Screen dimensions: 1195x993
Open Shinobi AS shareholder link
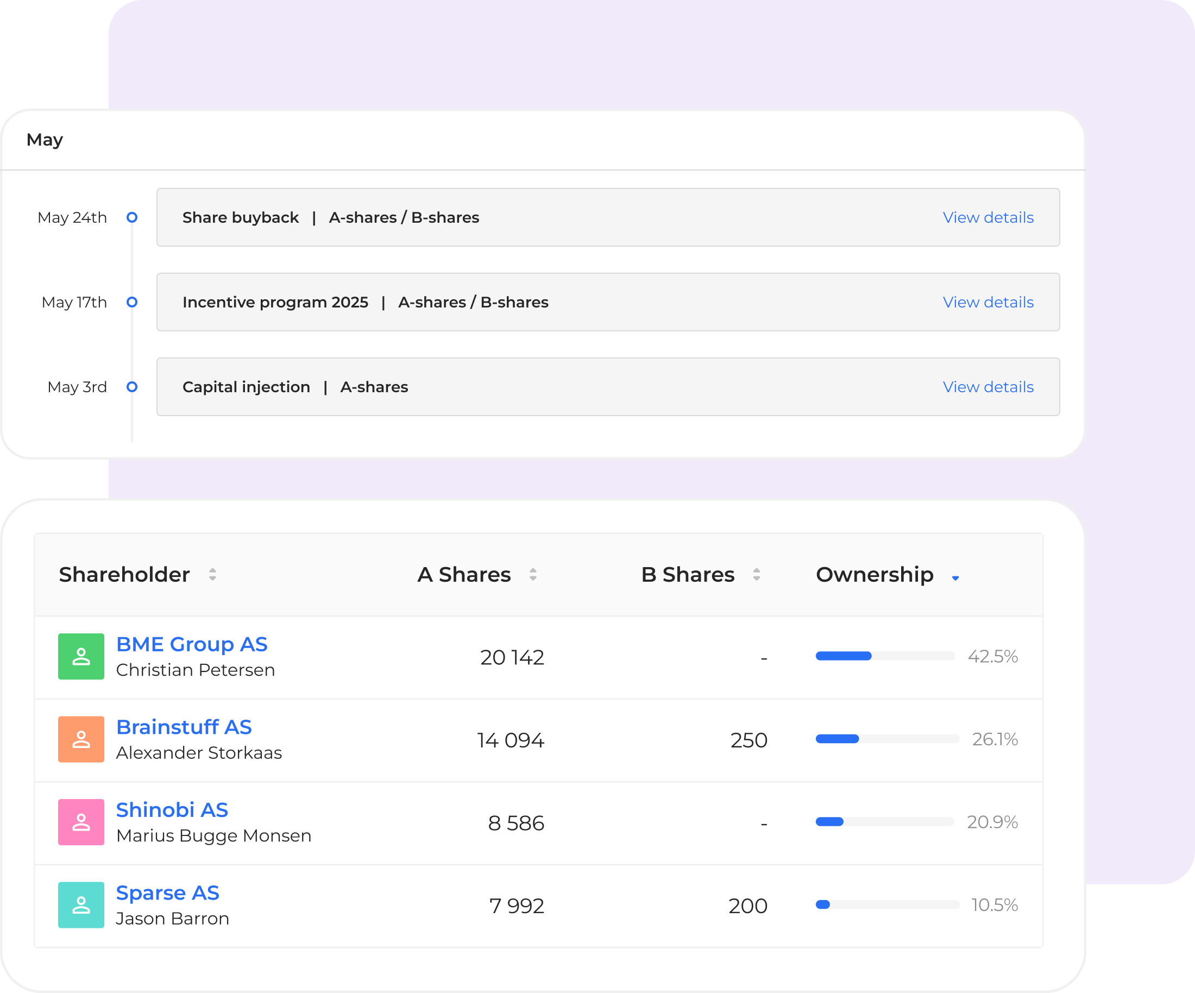[172, 810]
